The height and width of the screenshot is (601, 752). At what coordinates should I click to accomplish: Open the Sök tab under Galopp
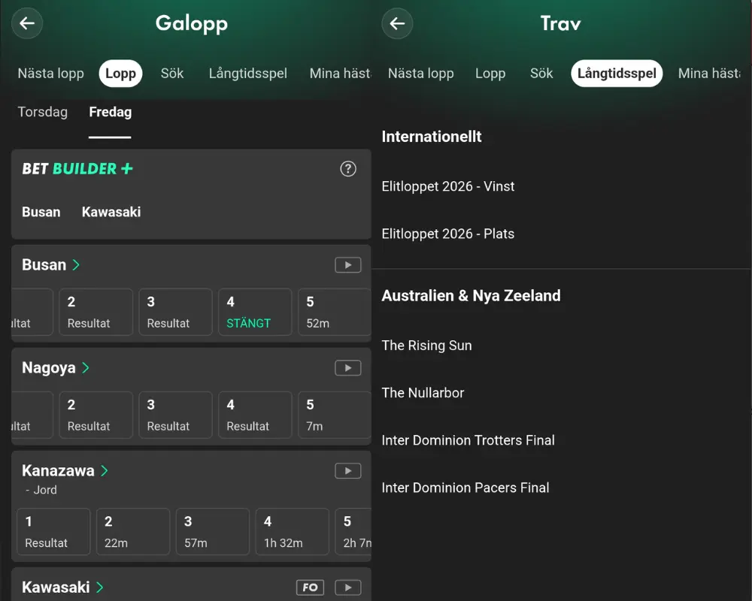(x=171, y=74)
